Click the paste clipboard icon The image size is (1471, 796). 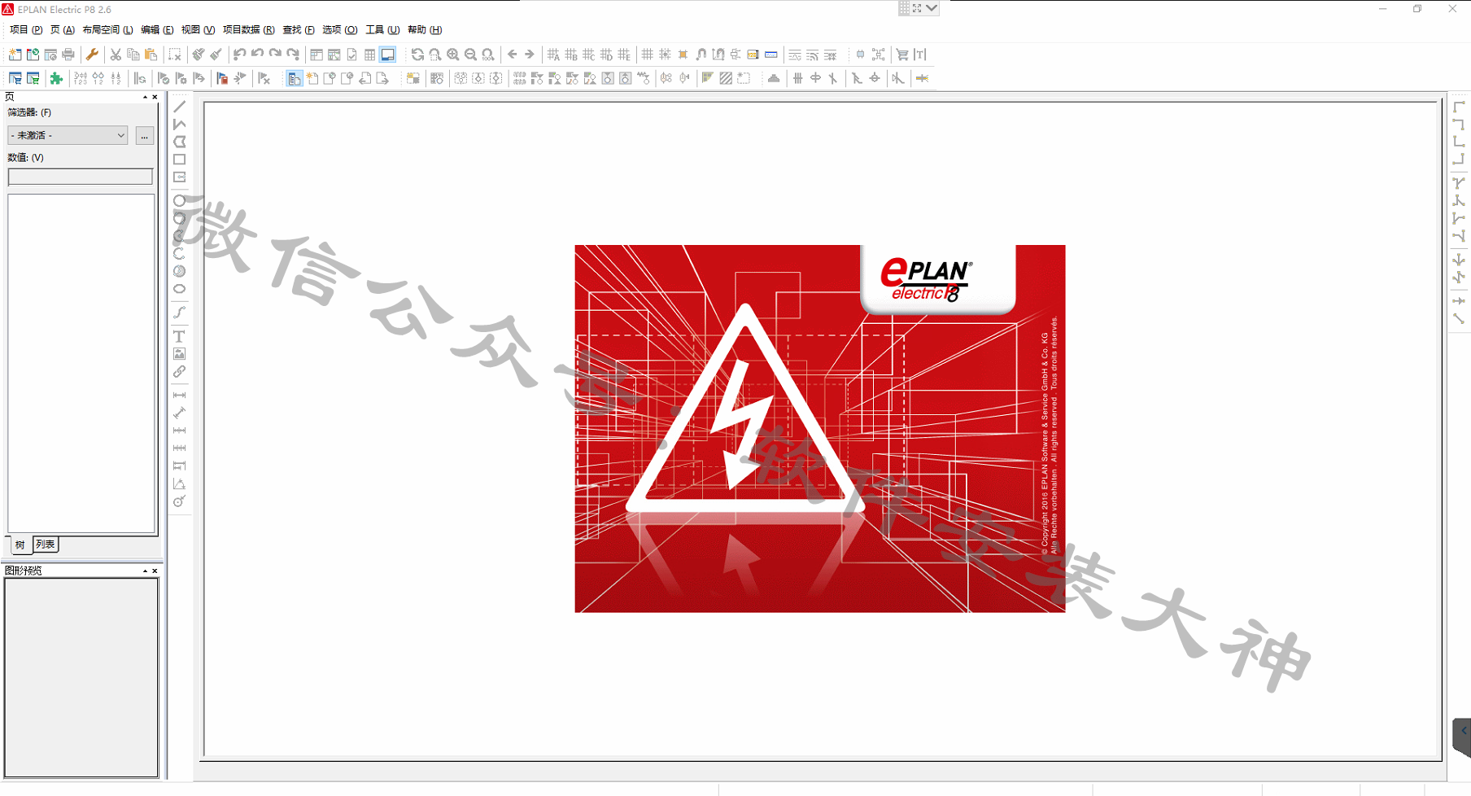(151, 55)
